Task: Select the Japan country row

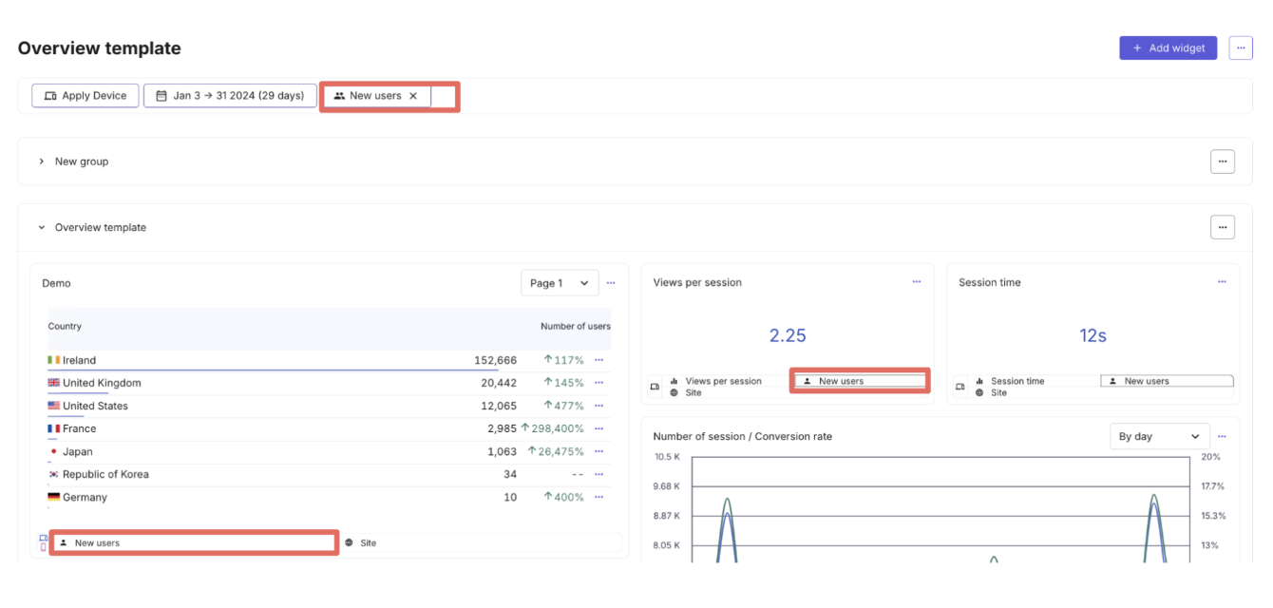Action: (329, 451)
